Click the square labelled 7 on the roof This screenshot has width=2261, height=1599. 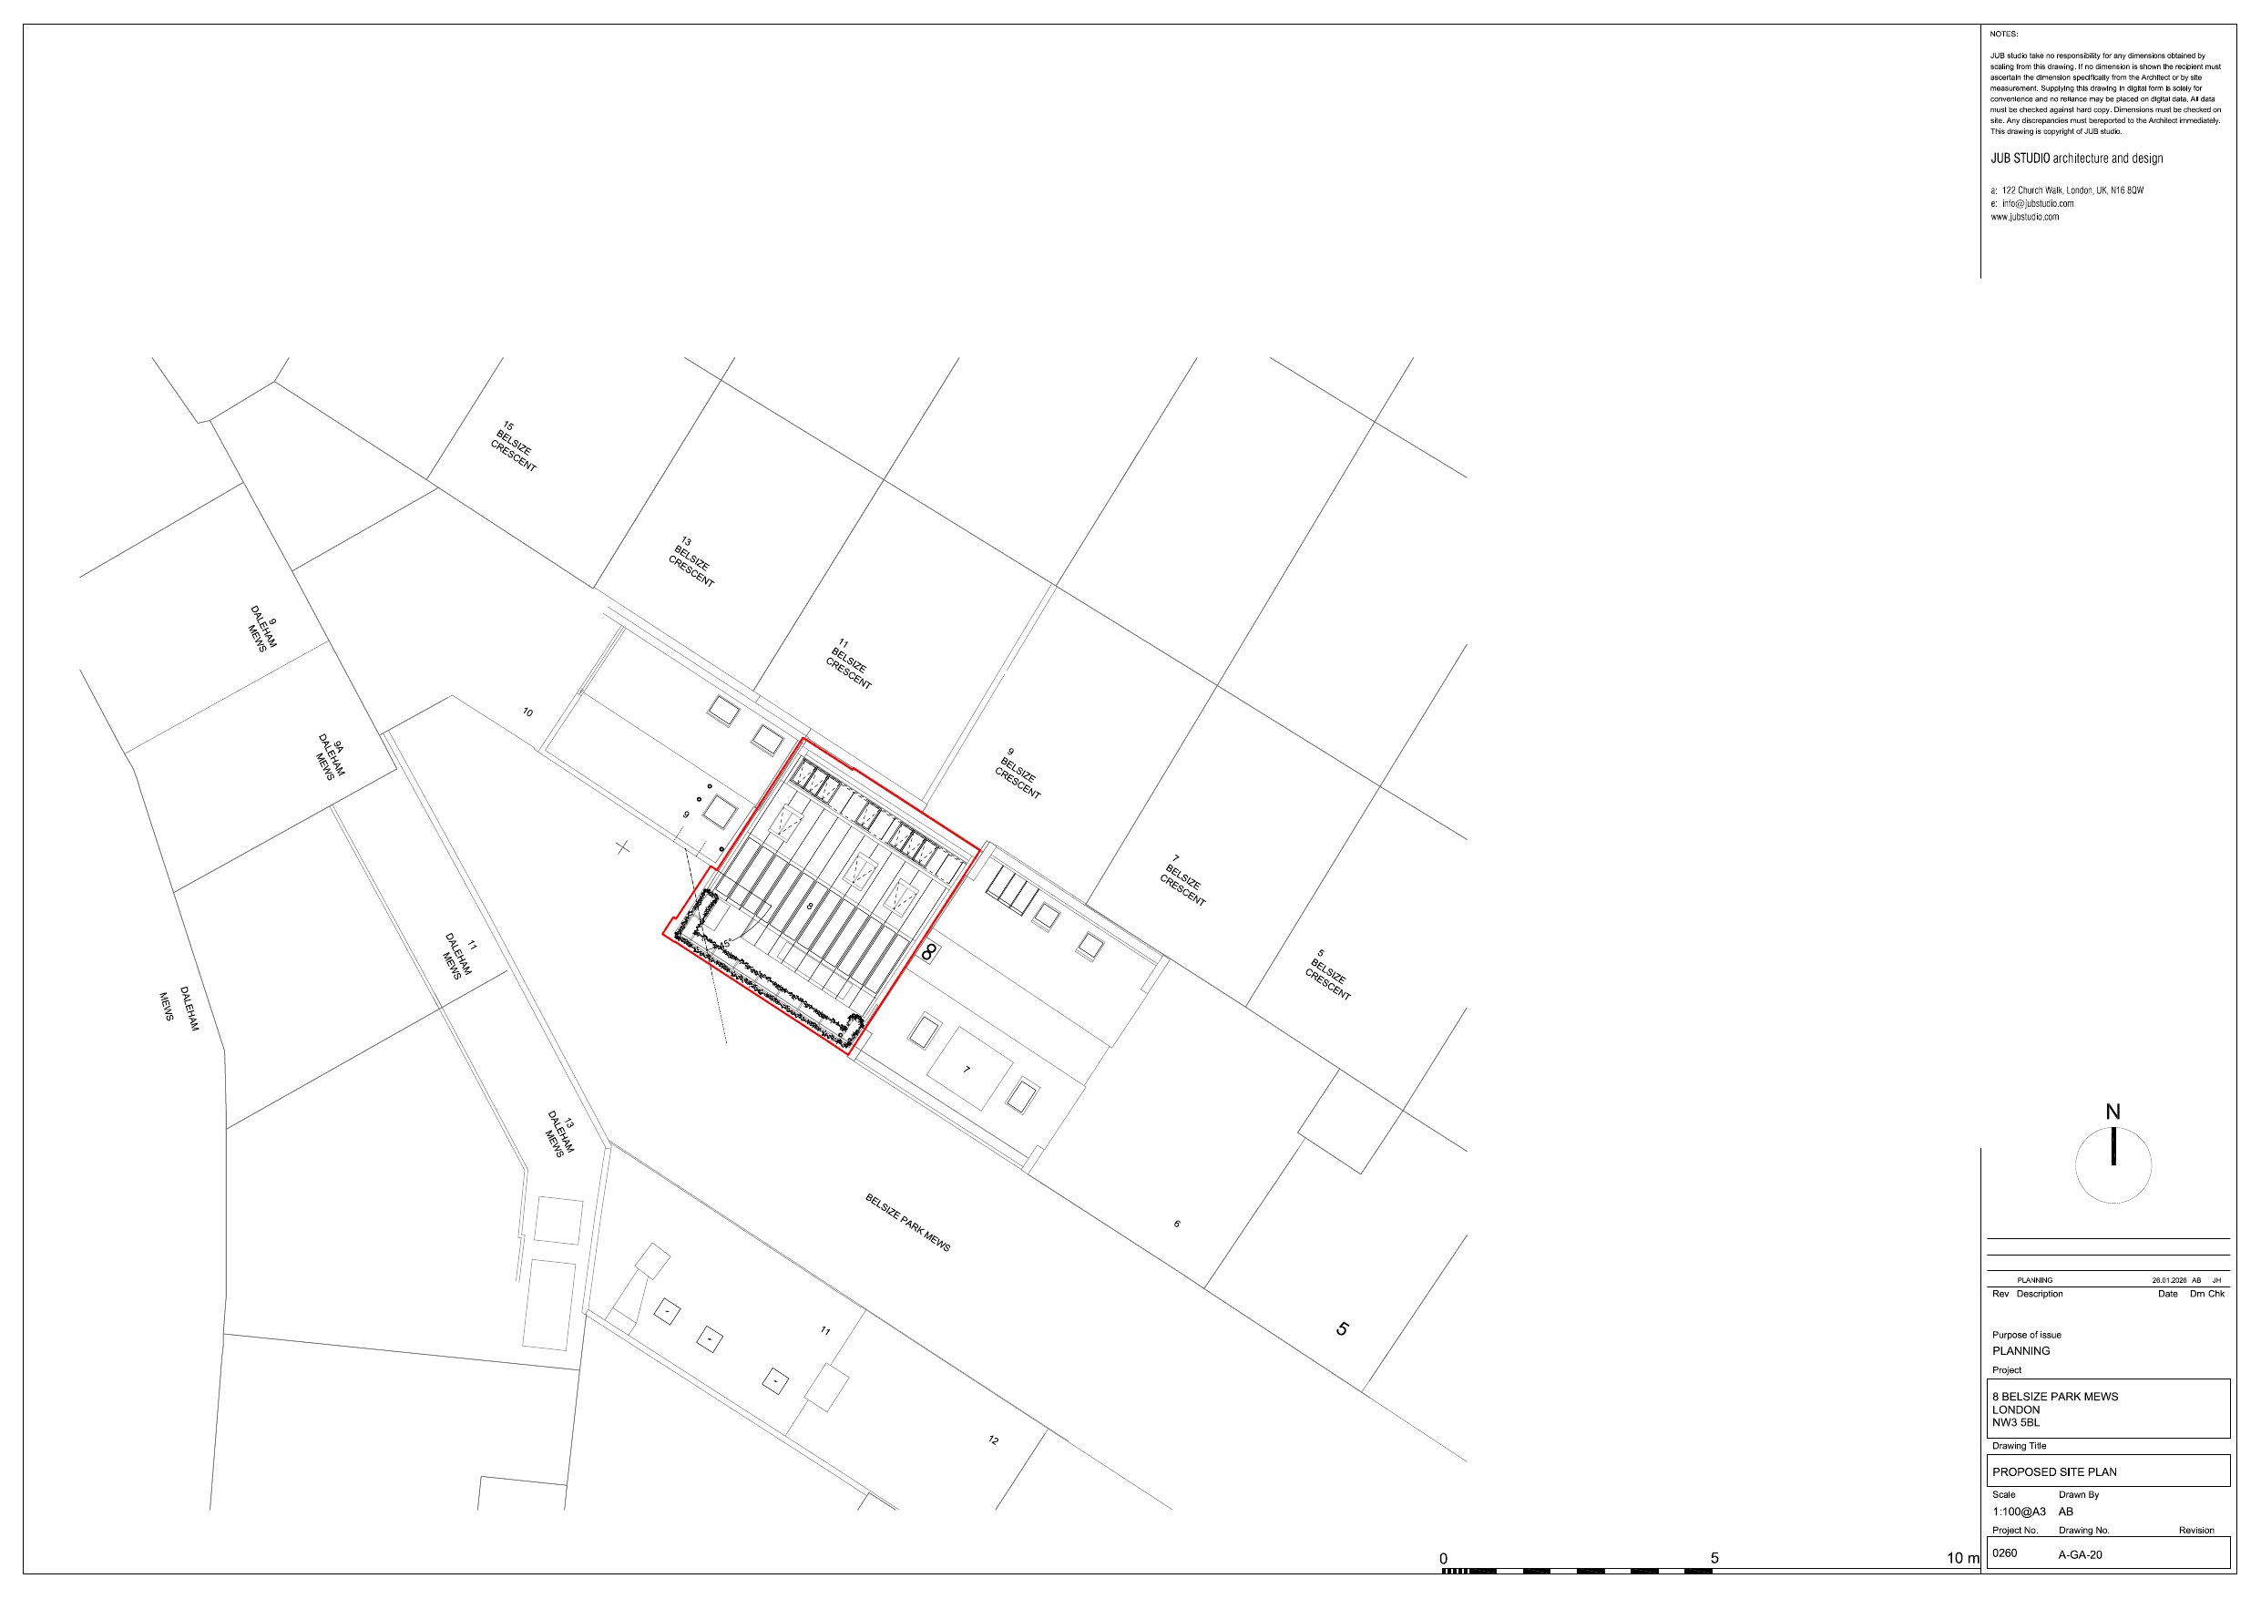pos(969,1069)
